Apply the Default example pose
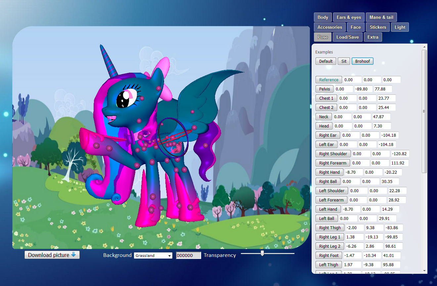 [326, 61]
